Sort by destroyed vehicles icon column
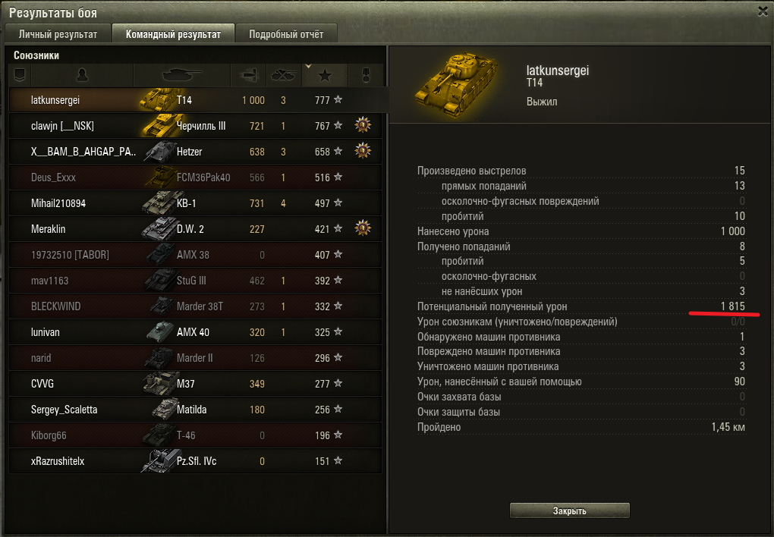 click(283, 75)
